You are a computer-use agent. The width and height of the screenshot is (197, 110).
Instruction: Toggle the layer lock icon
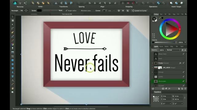pyautogui.click(x=185, y=50)
